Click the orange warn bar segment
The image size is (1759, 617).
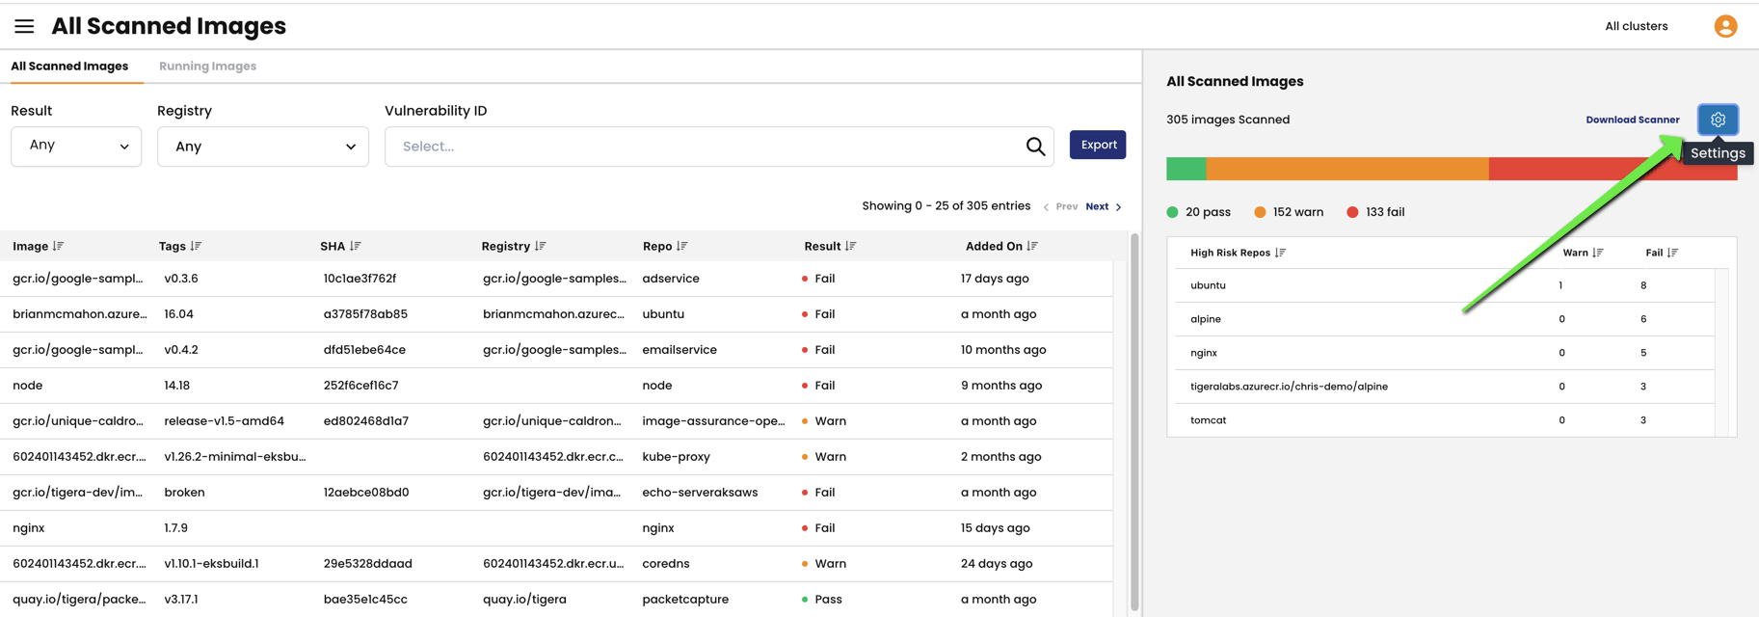click(1347, 169)
